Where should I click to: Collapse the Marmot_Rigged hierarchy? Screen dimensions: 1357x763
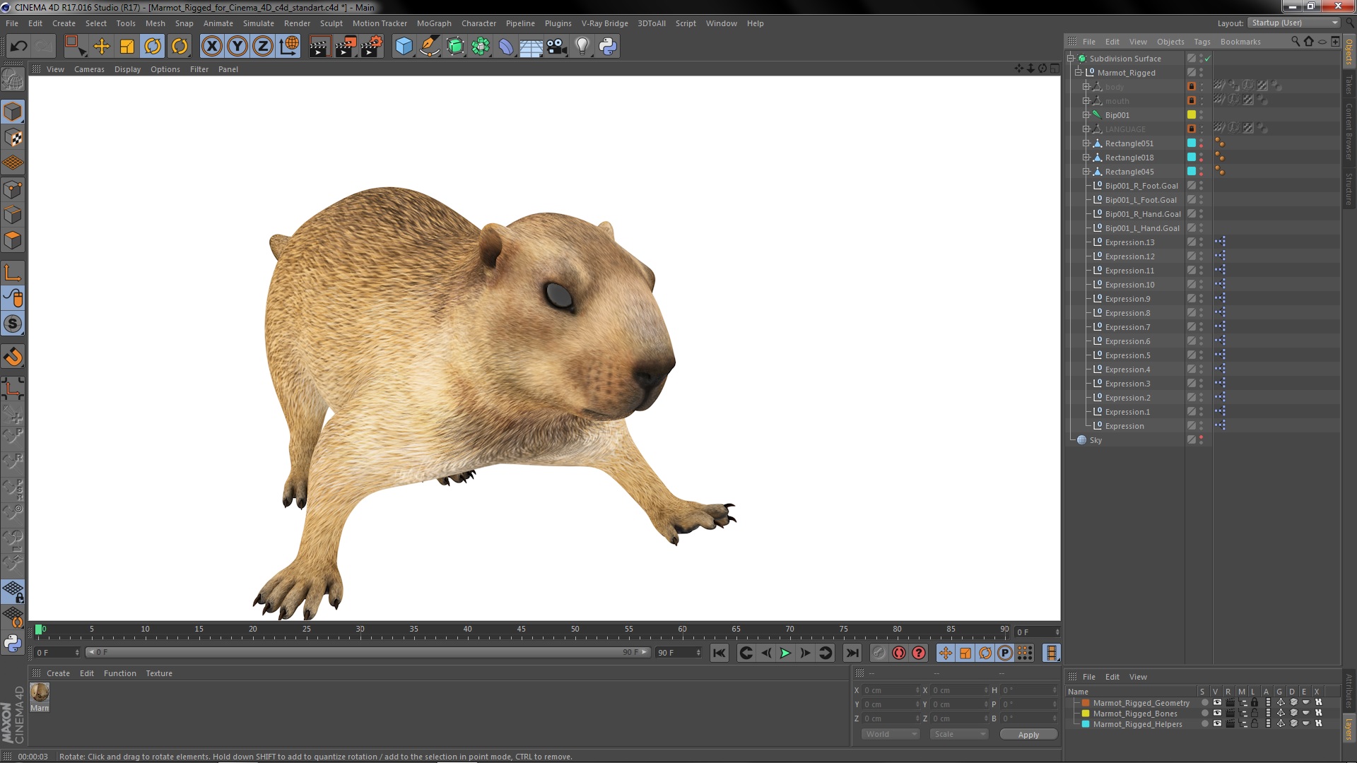[1079, 73]
